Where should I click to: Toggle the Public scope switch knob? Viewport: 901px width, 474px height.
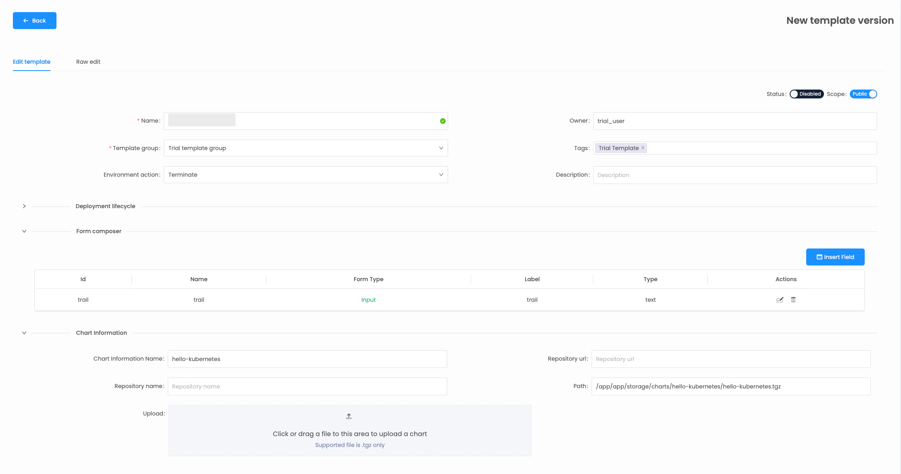[x=872, y=94]
